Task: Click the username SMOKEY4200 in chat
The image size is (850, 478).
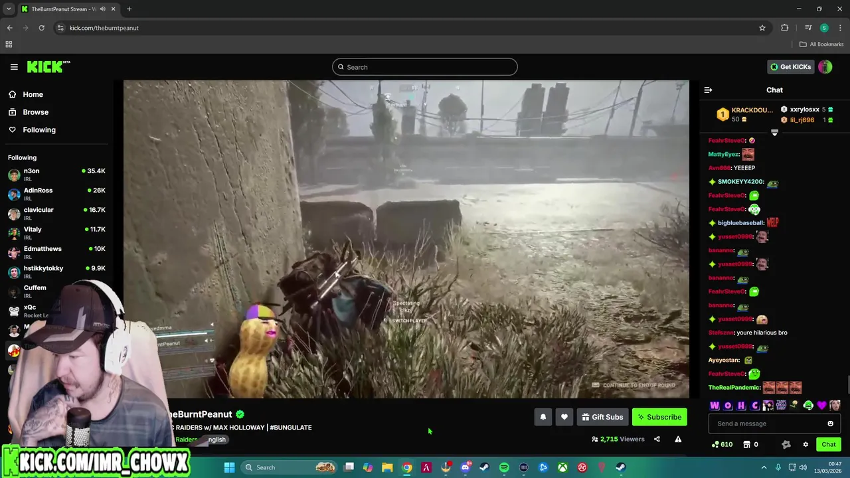Action: tap(740, 182)
